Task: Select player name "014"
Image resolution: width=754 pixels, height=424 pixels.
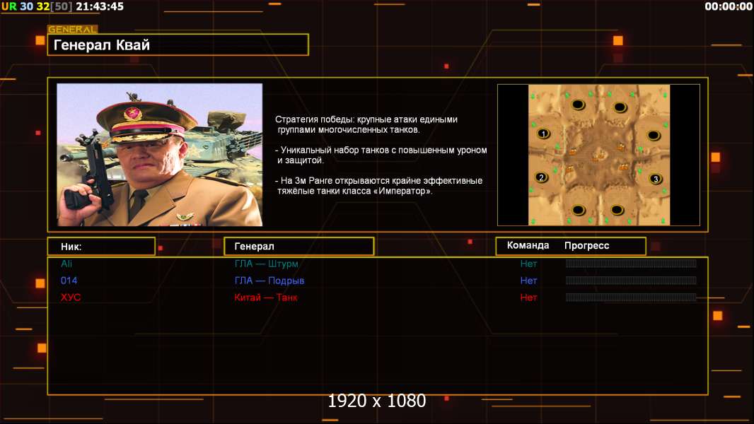Action: pos(69,281)
